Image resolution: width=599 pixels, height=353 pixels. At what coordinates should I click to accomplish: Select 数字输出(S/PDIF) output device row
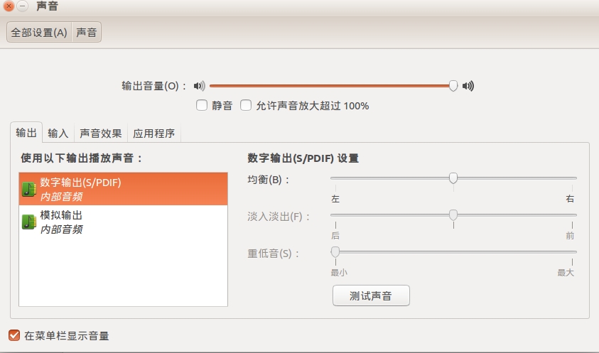click(x=124, y=189)
